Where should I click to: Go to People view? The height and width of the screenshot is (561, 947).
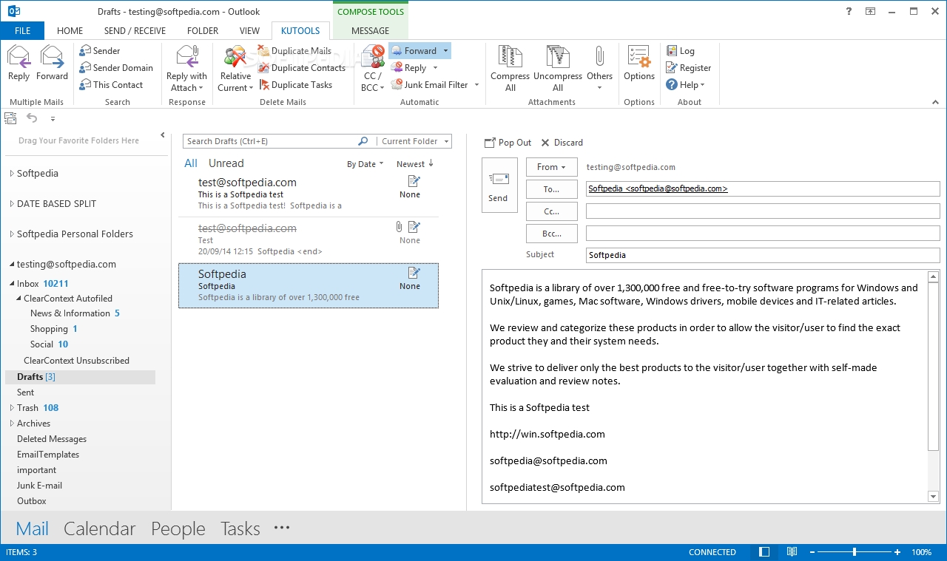pyautogui.click(x=178, y=529)
